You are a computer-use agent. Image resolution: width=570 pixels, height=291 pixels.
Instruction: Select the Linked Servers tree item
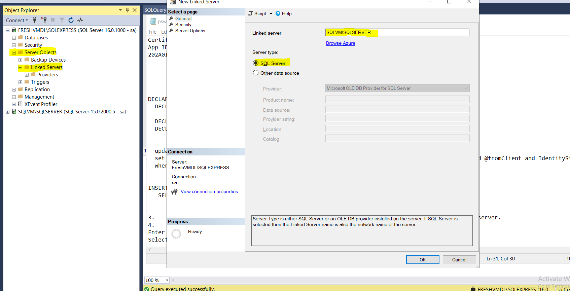point(47,67)
